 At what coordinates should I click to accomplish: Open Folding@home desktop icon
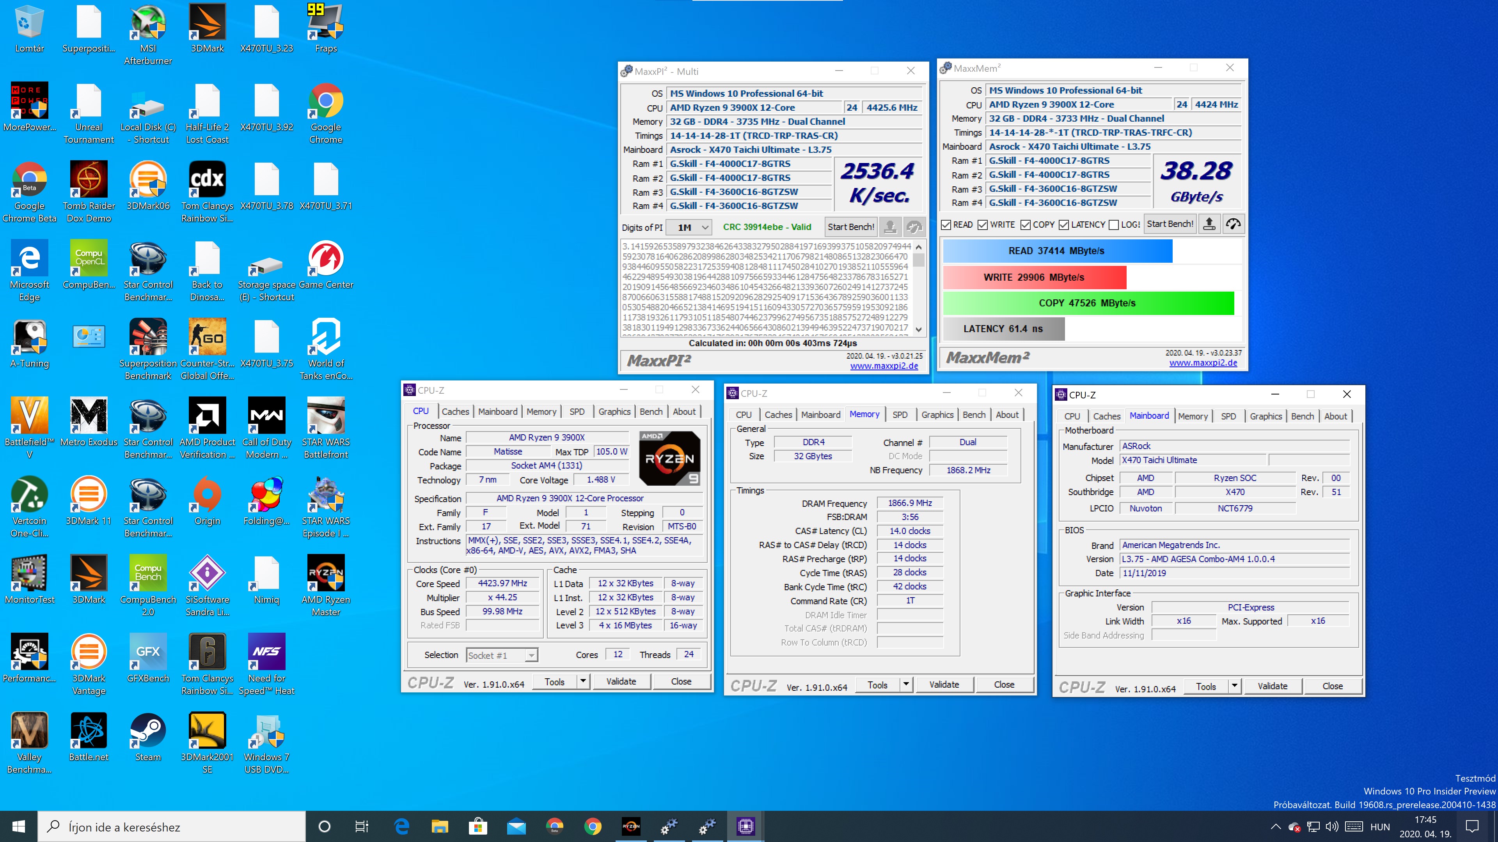[266, 501]
